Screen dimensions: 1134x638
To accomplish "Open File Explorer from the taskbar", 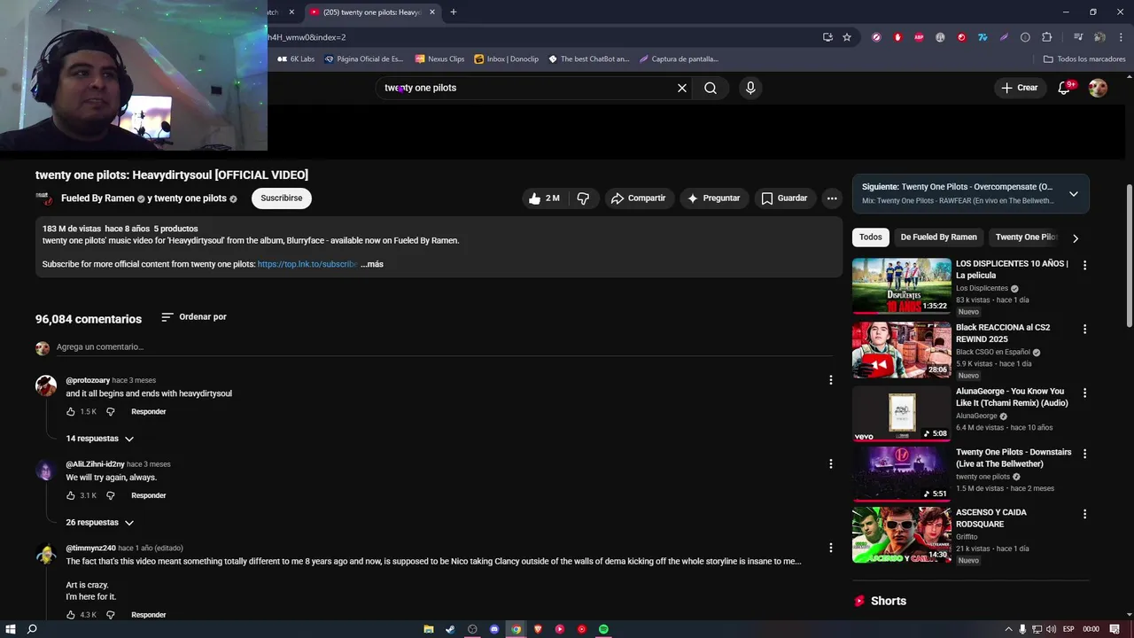I will coord(429,629).
